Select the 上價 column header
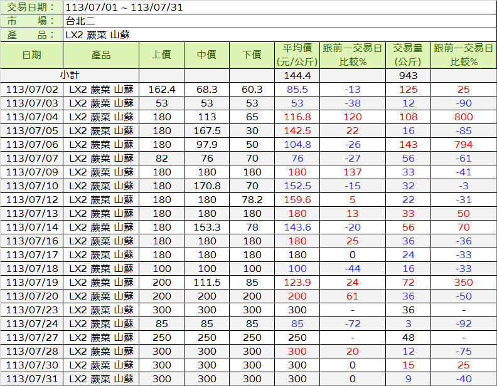Screen dimensions: 497x386 point(161,55)
